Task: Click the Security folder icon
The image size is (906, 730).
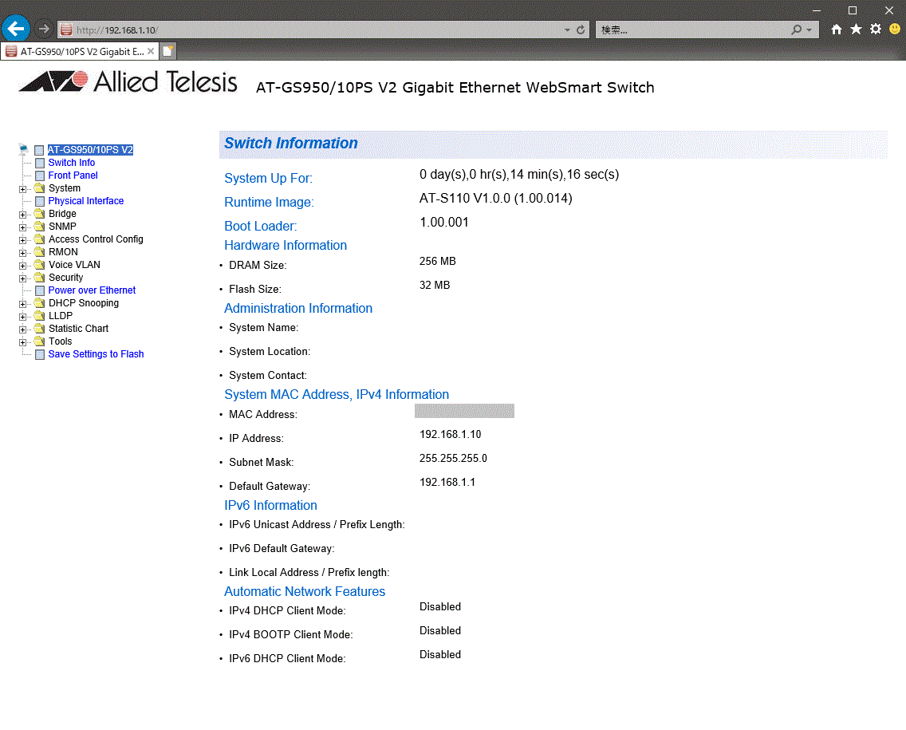Action: (x=39, y=277)
